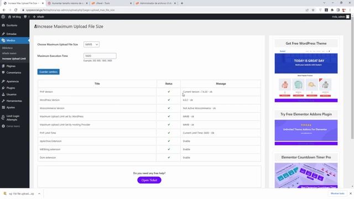Click the Woocommerce Version row title
The image size is (354, 199).
pyautogui.click(x=52, y=108)
